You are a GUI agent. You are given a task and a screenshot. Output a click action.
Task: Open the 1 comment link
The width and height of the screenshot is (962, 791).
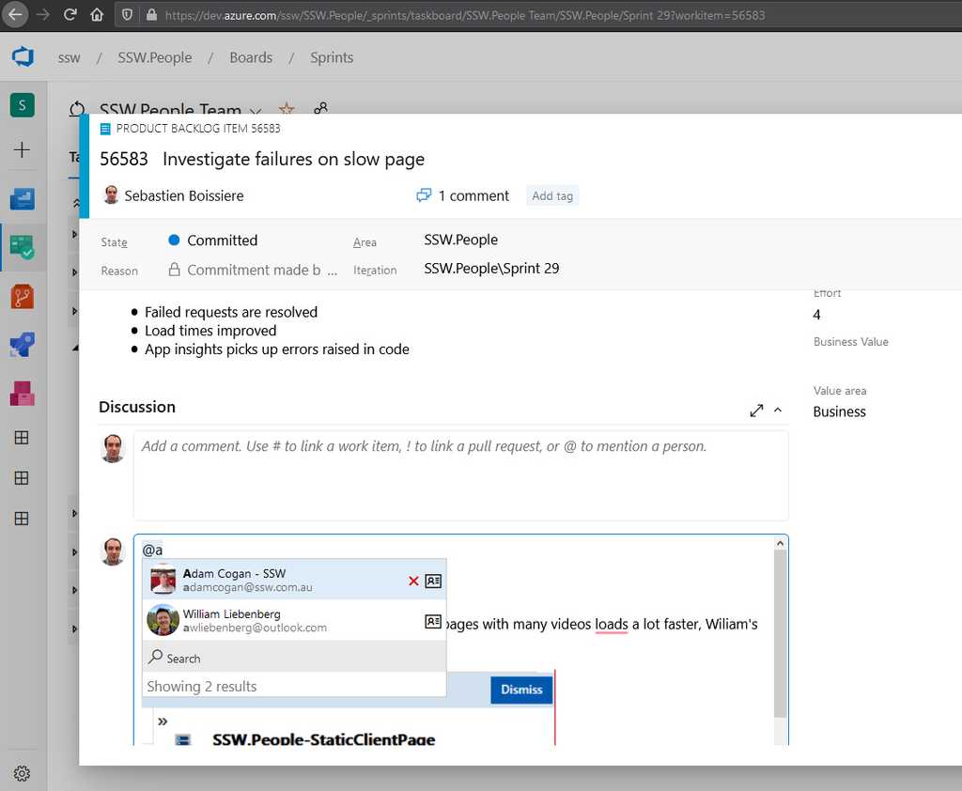click(463, 196)
